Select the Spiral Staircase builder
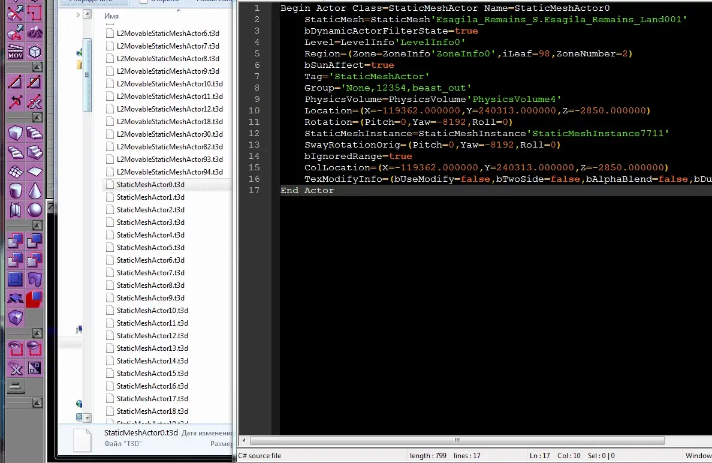This screenshot has height=463, width=712. tap(15, 152)
